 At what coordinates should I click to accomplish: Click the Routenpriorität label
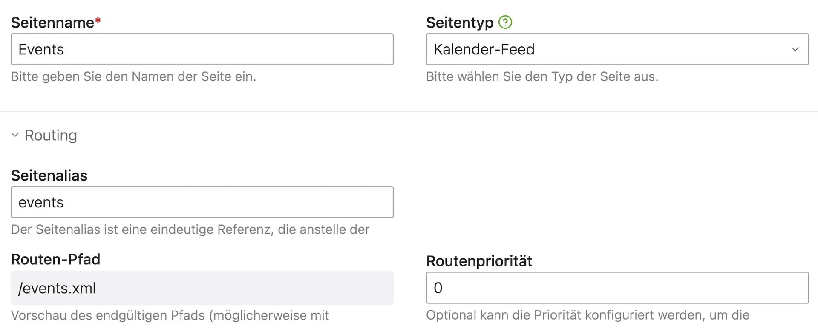click(479, 261)
